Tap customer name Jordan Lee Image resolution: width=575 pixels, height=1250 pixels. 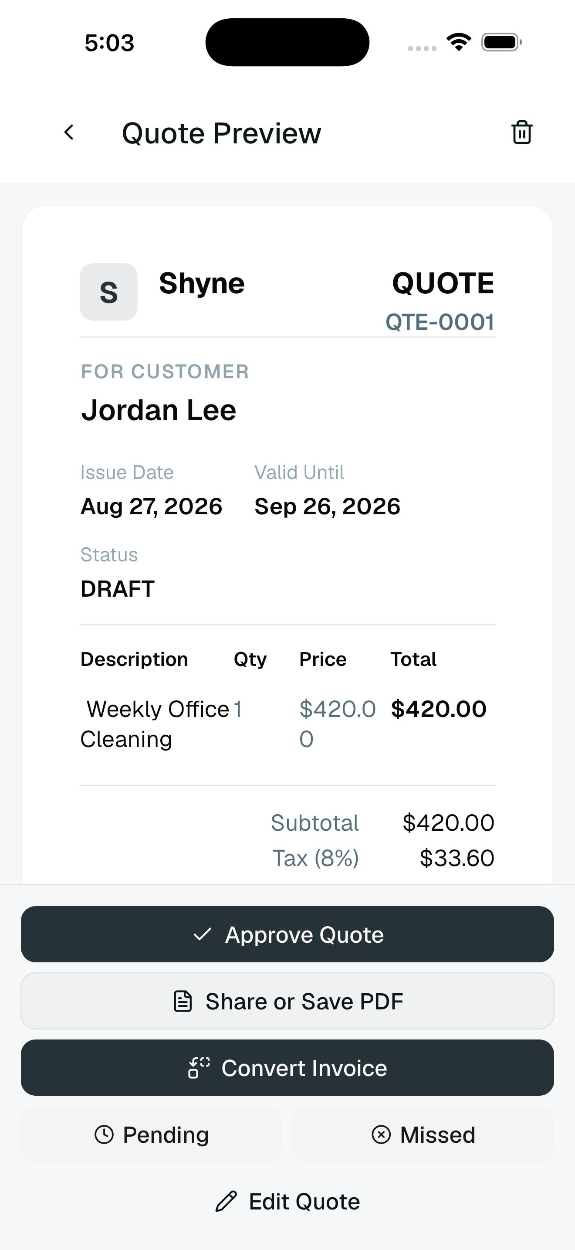click(x=159, y=410)
